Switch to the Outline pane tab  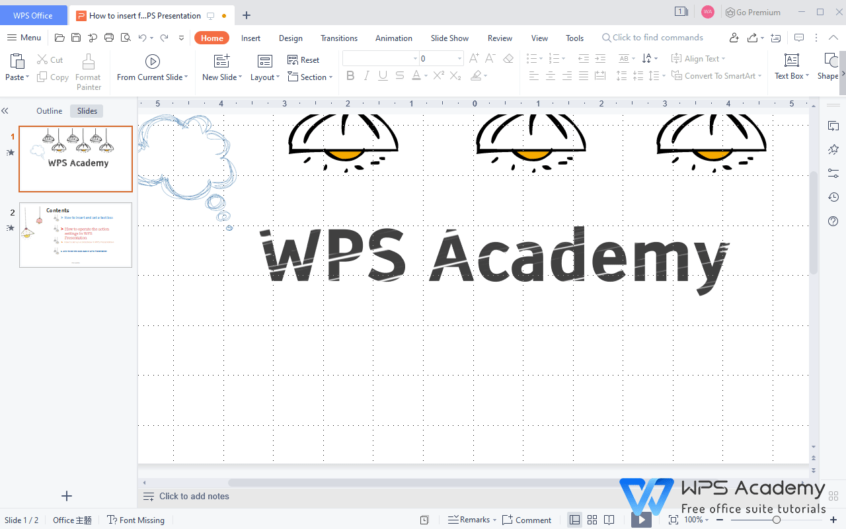[x=50, y=111]
